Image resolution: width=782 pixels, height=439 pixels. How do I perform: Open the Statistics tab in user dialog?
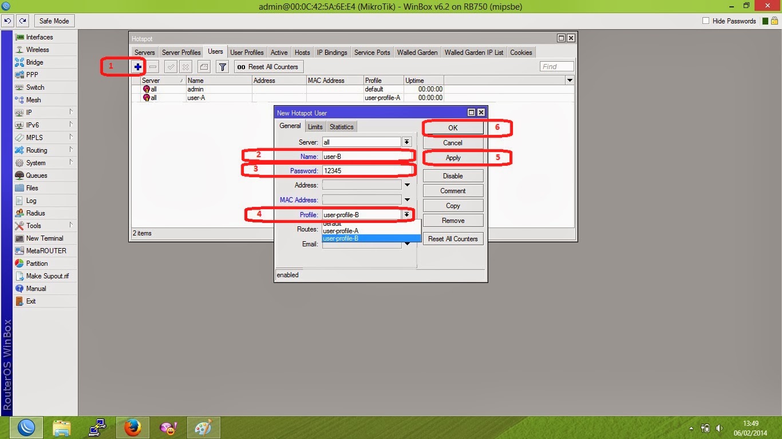coord(342,127)
